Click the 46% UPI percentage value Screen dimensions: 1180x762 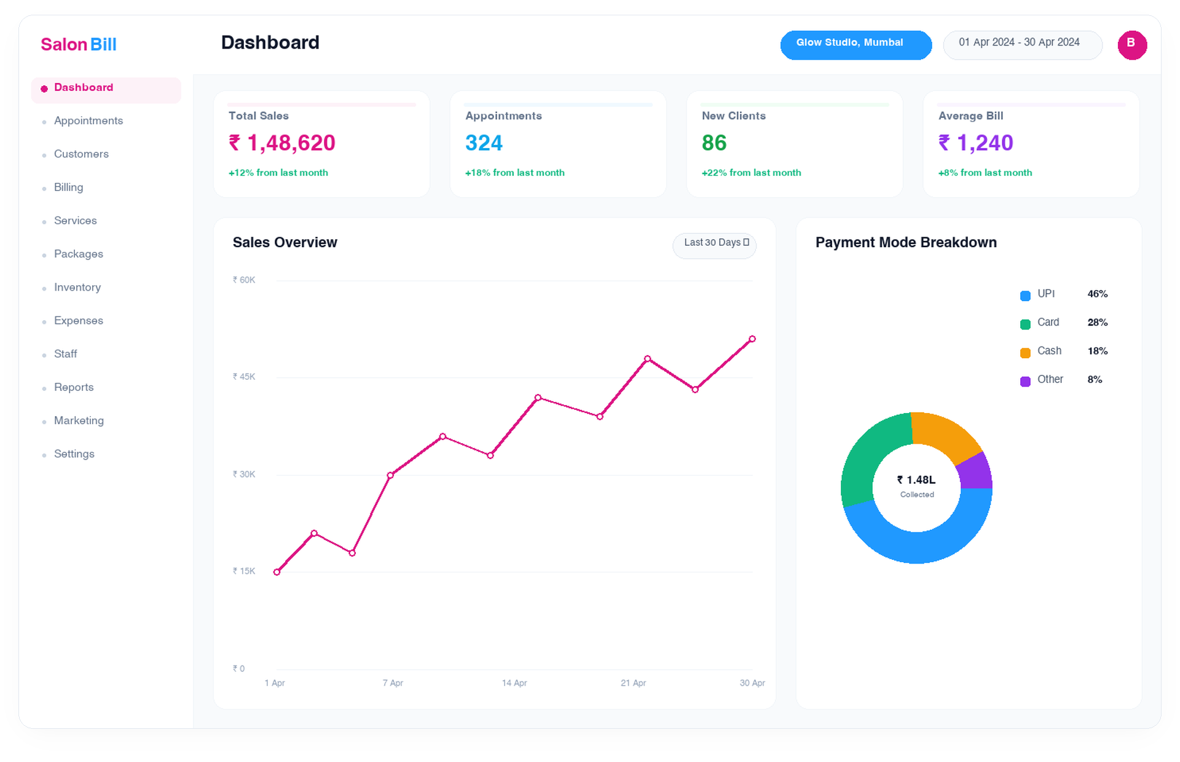(1098, 294)
